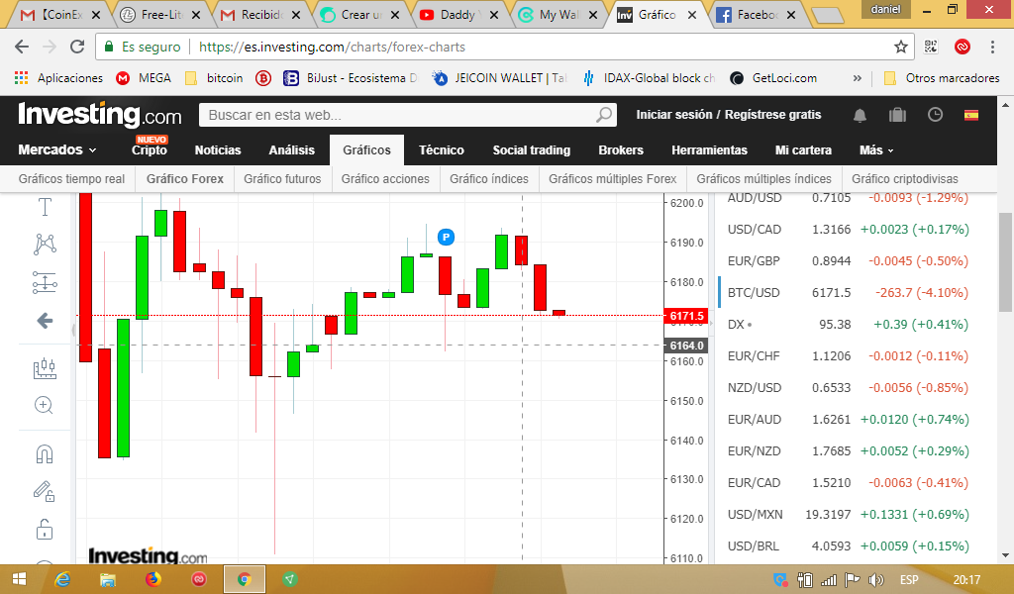The height and width of the screenshot is (594, 1014).
Task: Click the 6171.5 current price label
Action: tap(686, 316)
